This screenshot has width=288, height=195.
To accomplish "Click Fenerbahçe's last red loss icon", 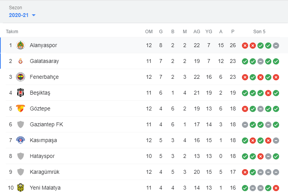I will point(276,77).
